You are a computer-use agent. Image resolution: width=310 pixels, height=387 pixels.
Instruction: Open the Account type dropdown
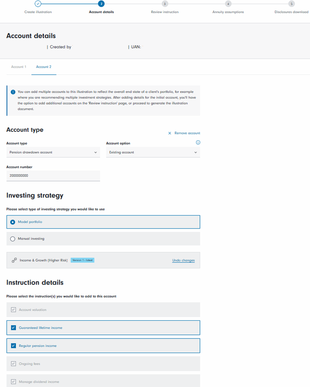53,152
